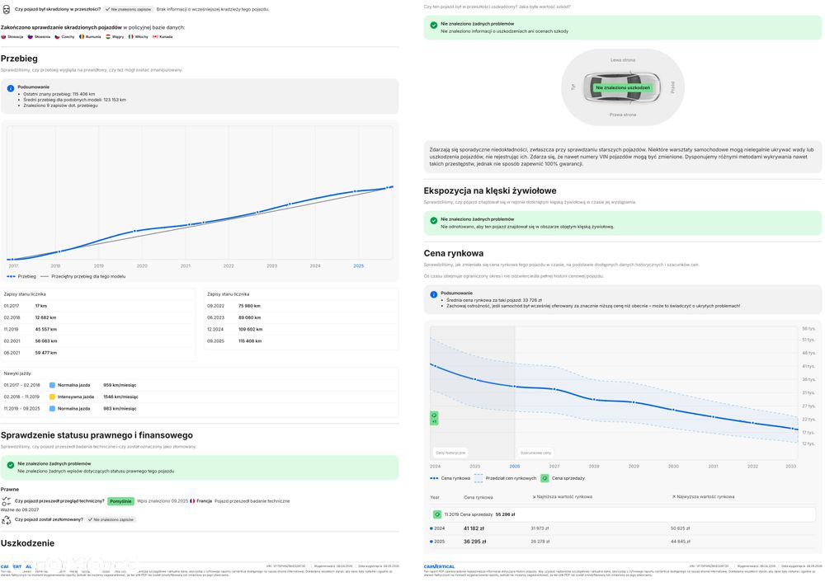The image size is (825, 582).
Task: Click the Przebieg legend entry under the mileage chart
Action: (21, 276)
